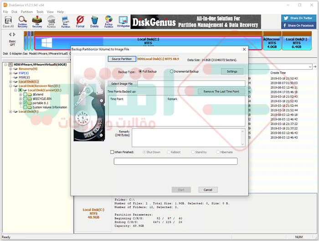Click Remove The Last Time Point

click(221, 91)
